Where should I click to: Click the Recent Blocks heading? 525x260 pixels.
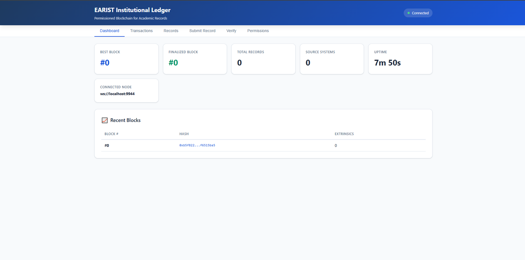click(125, 121)
